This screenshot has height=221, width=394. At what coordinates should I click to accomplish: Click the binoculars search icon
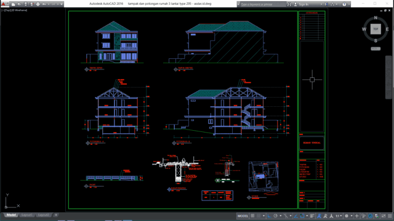point(289,4)
